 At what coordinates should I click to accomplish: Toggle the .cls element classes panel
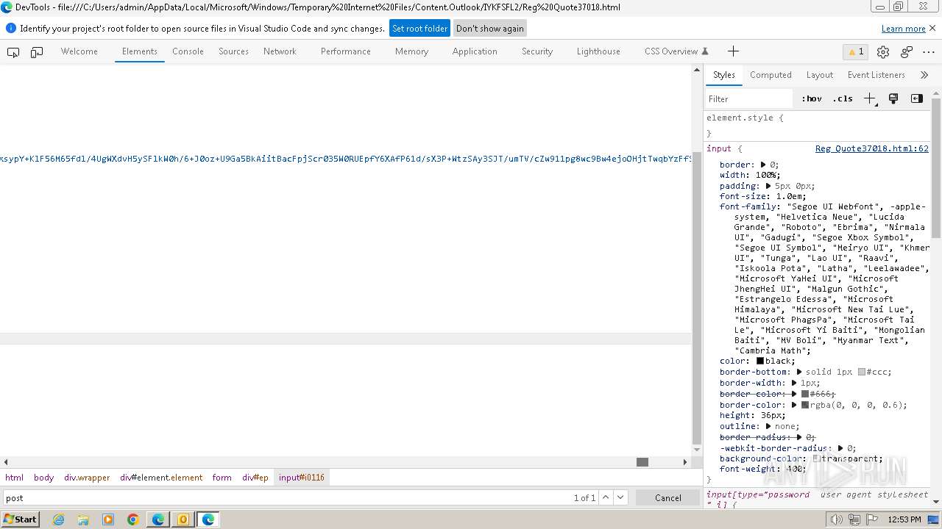(x=843, y=98)
